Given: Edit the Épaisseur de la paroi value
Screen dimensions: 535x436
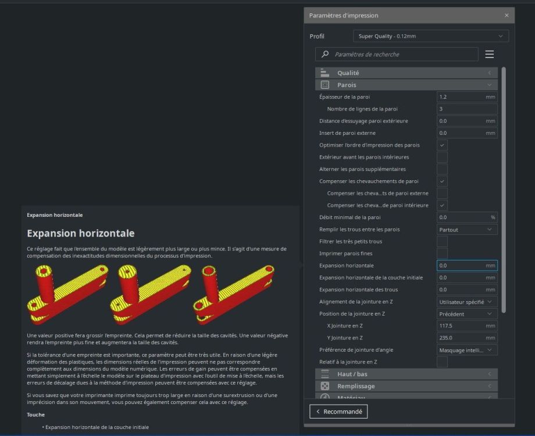Looking at the screenshot, I should (467, 97).
